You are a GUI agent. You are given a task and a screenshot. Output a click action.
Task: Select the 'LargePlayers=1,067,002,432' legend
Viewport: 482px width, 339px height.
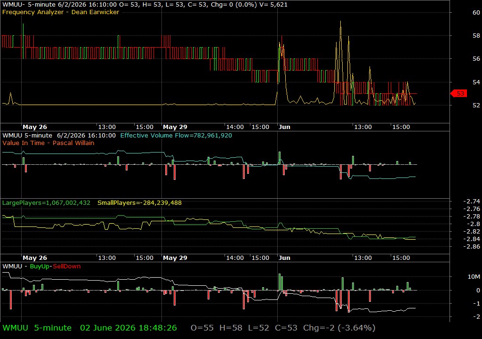pos(46,203)
